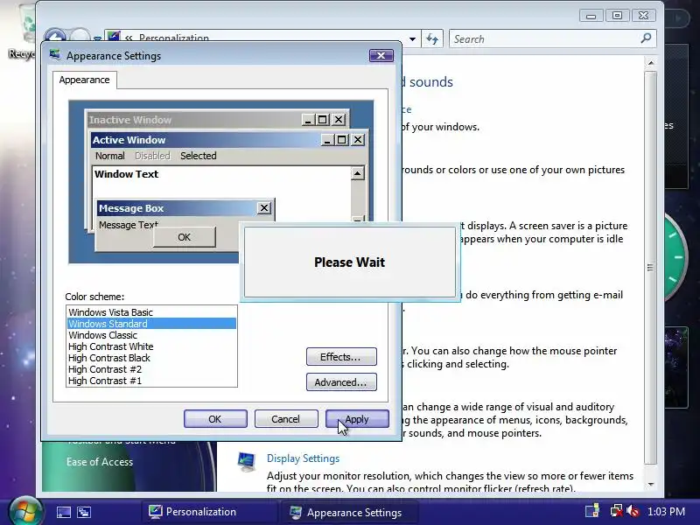The width and height of the screenshot is (700, 525).
Task: Click the Normal menu item in preview
Action: (x=110, y=156)
